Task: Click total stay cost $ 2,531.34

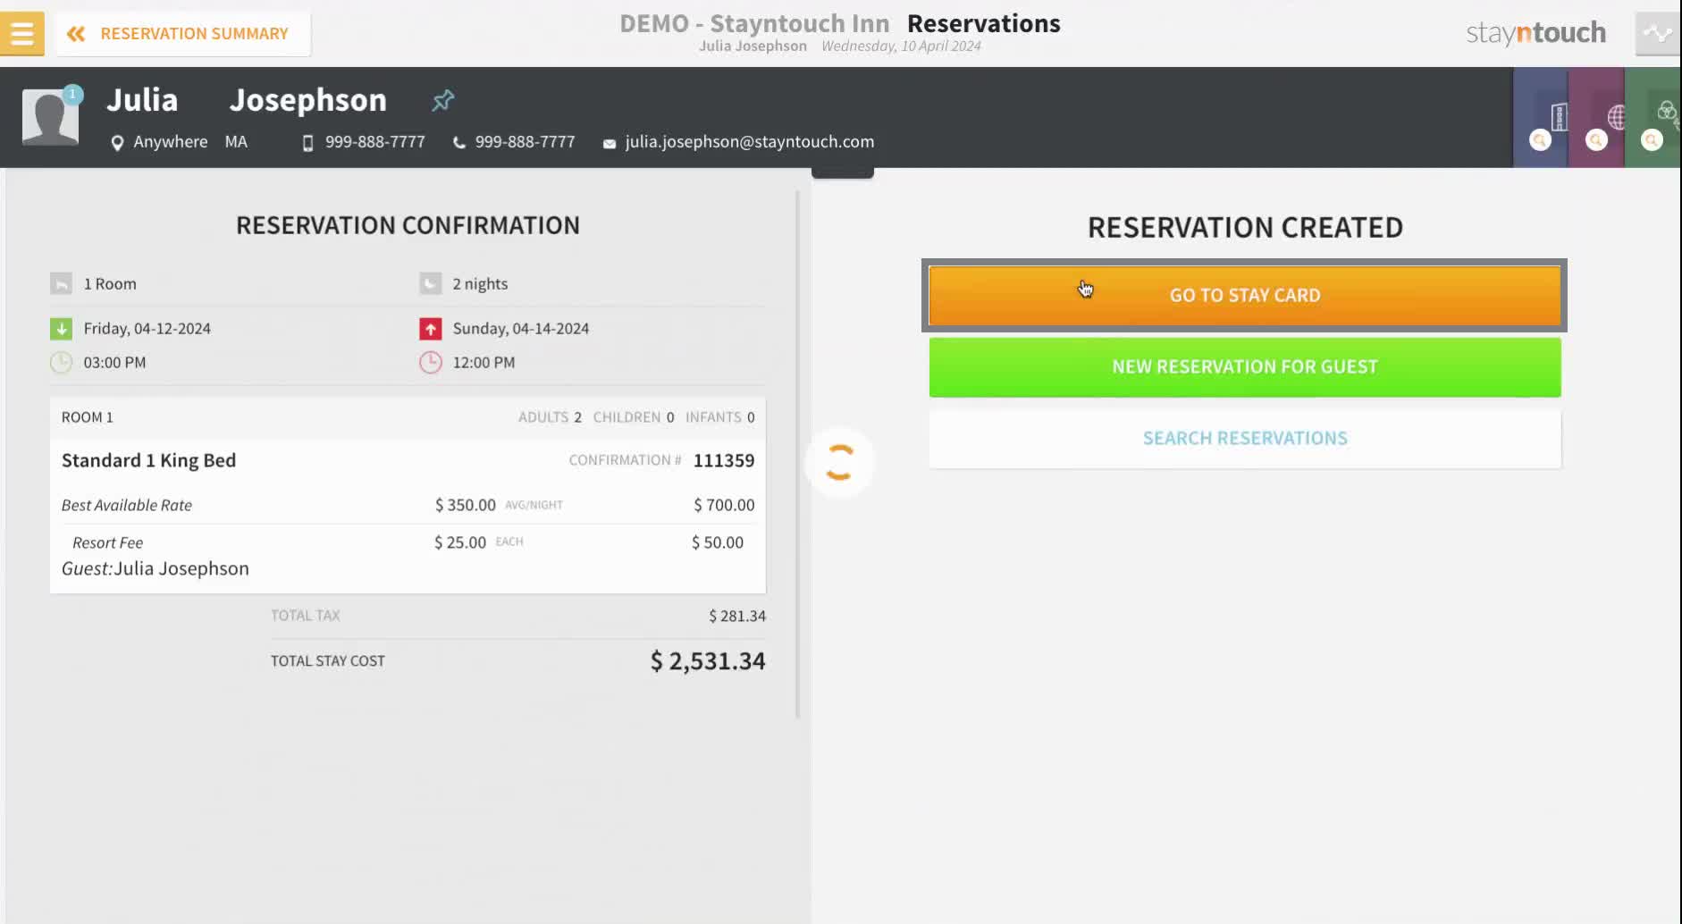Action: (707, 661)
